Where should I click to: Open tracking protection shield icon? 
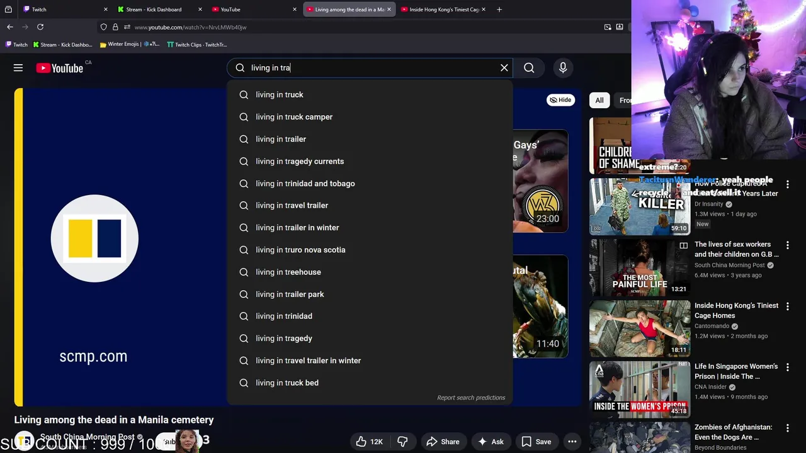click(103, 27)
